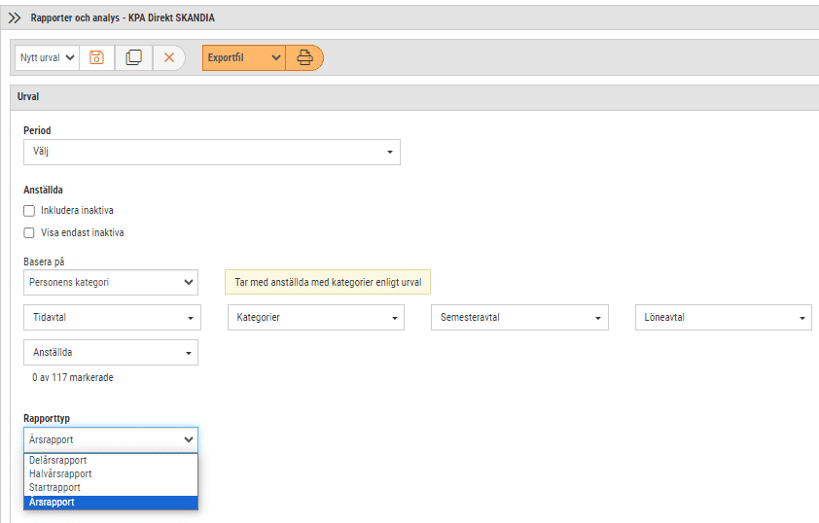This screenshot has height=523, width=819.
Task: Delete the selection with the orange X icon
Action: pyautogui.click(x=168, y=57)
